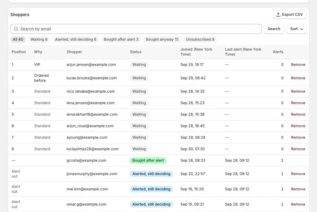
Task: Switch to the Waiting 8 tab
Action: (39, 39)
